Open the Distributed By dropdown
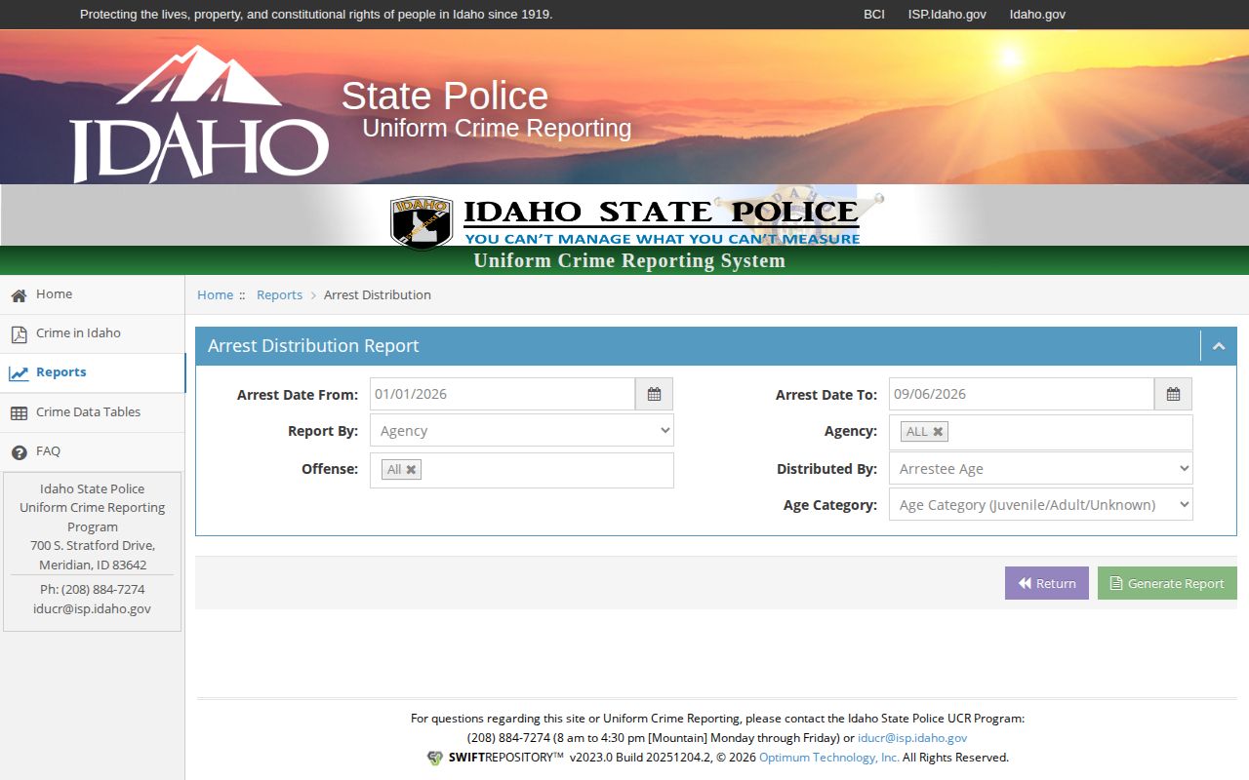The height and width of the screenshot is (780, 1249). pyautogui.click(x=1041, y=469)
